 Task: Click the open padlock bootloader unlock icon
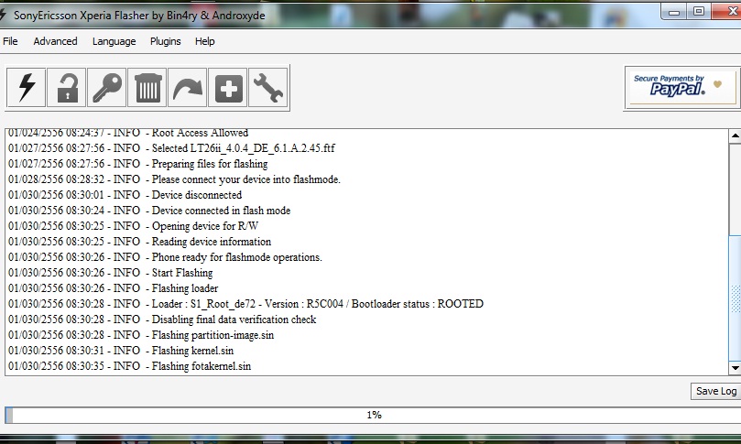[x=67, y=87]
